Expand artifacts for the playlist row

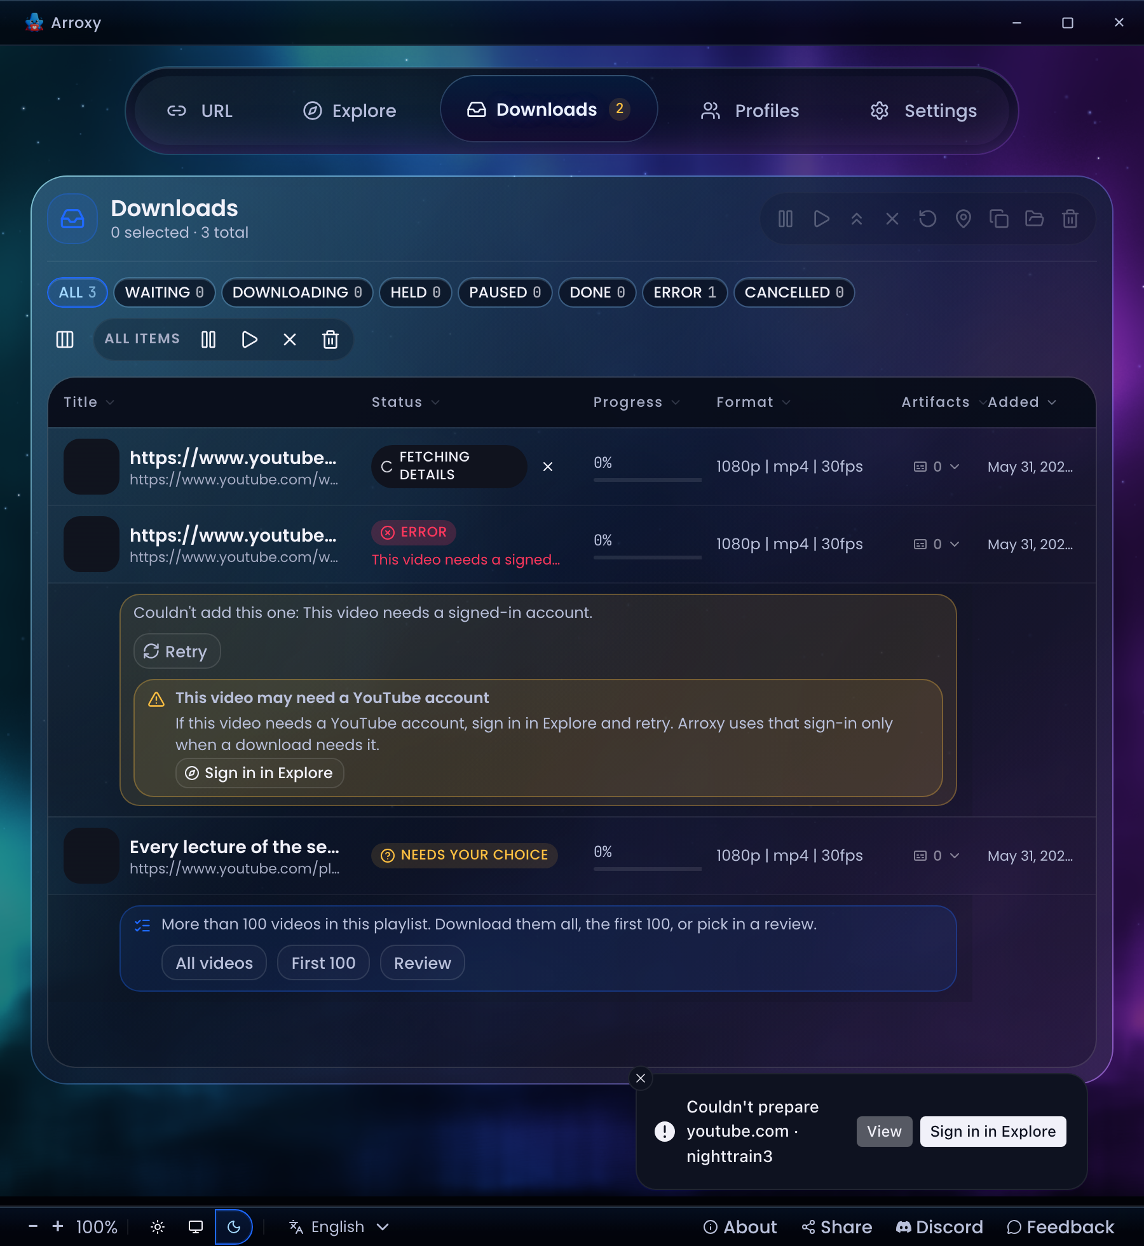pyautogui.click(x=937, y=856)
